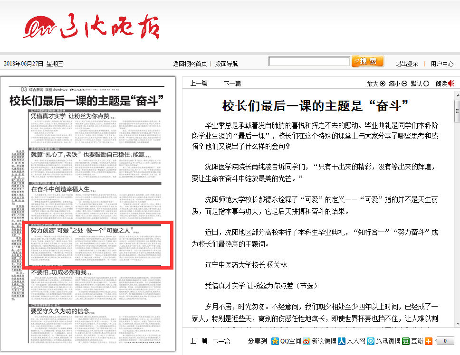Reset text size with 默认

click(x=420, y=84)
